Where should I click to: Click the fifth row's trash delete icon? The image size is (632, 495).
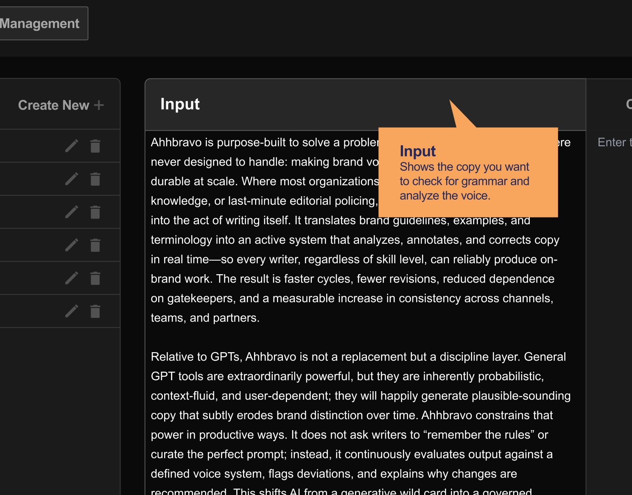[x=95, y=278]
